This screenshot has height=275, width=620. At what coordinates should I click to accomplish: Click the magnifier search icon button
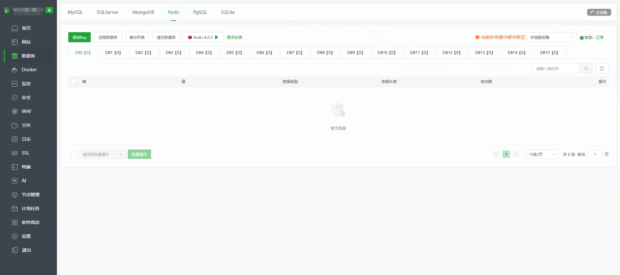586,68
